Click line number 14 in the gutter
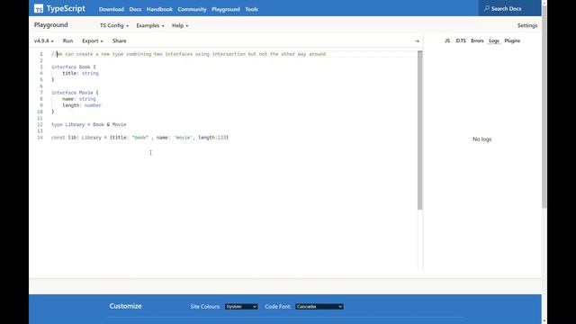This screenshot has width=576, height=324. pyautogui.click(x=40, y=138)
